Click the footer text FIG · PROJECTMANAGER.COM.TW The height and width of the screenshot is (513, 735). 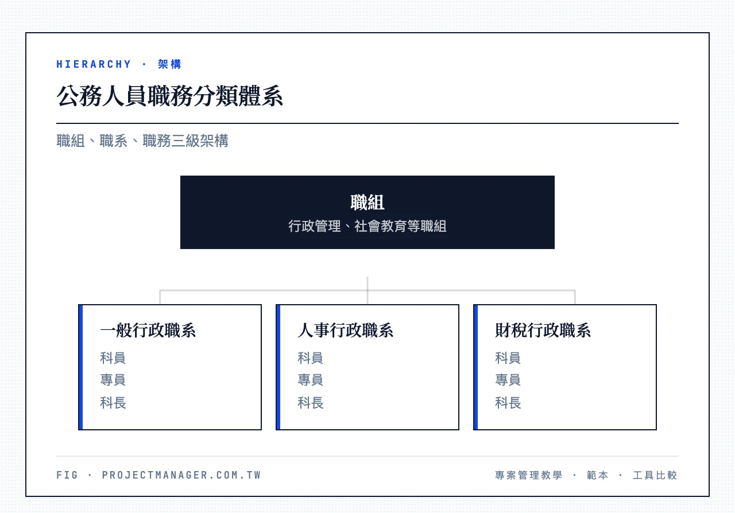pyautogui.click(x=159, y=475)
